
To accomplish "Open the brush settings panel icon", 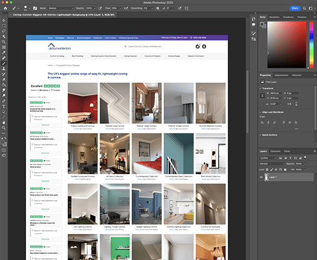I will (x=35, y=8).
